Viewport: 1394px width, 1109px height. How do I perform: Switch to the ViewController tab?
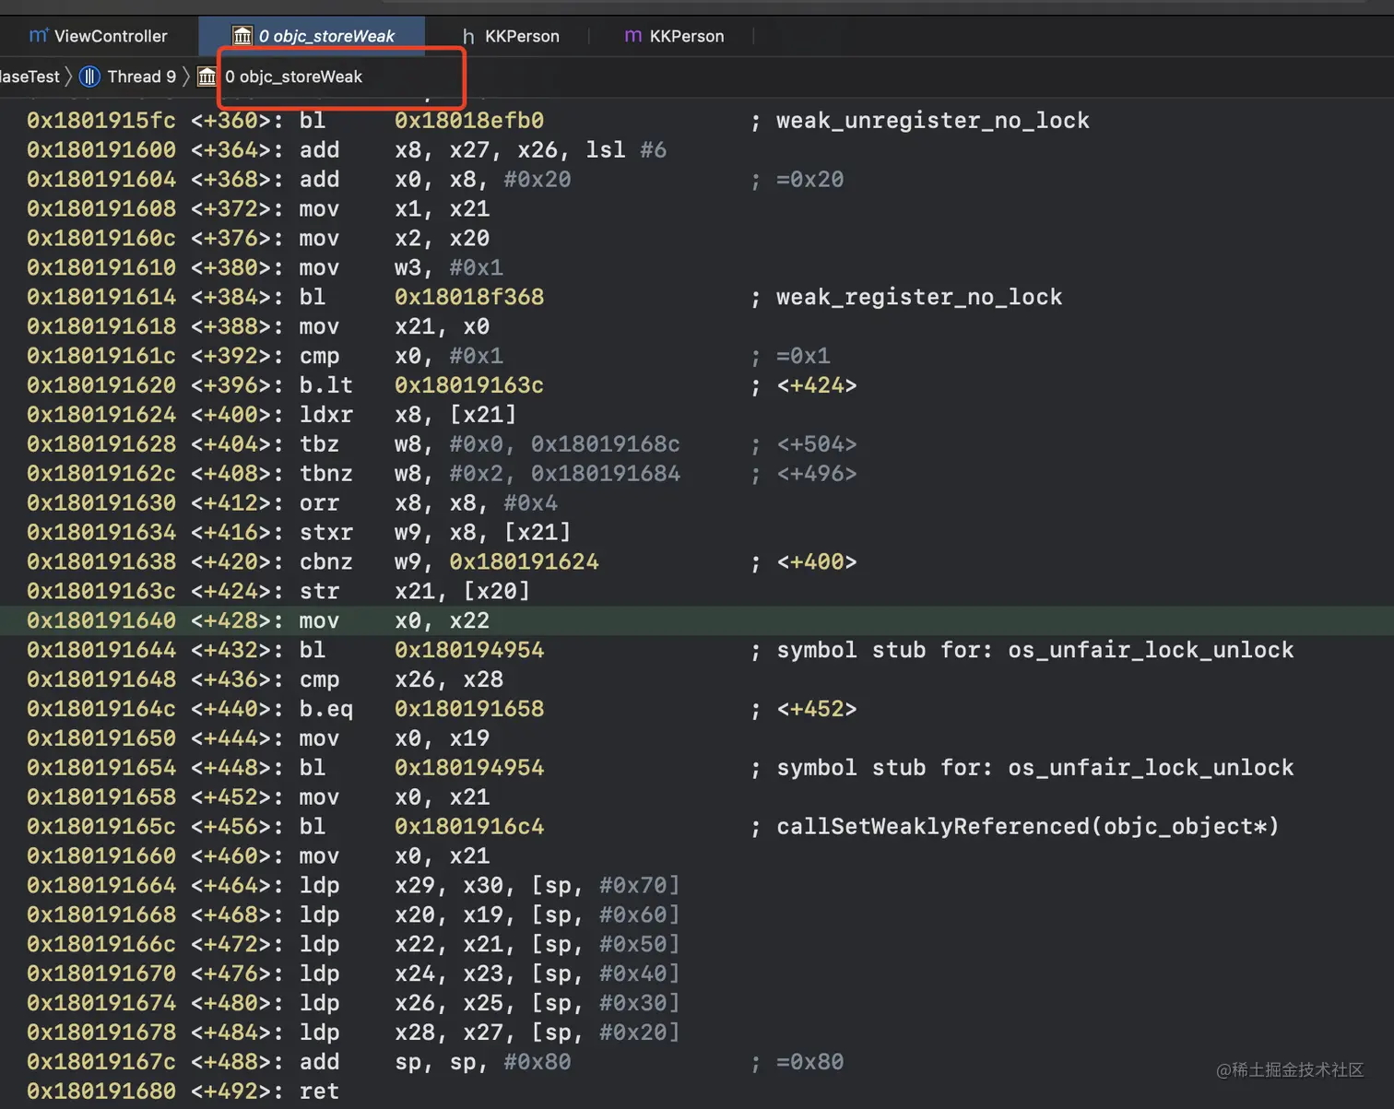pyautogui.click(x=99, y=36)
